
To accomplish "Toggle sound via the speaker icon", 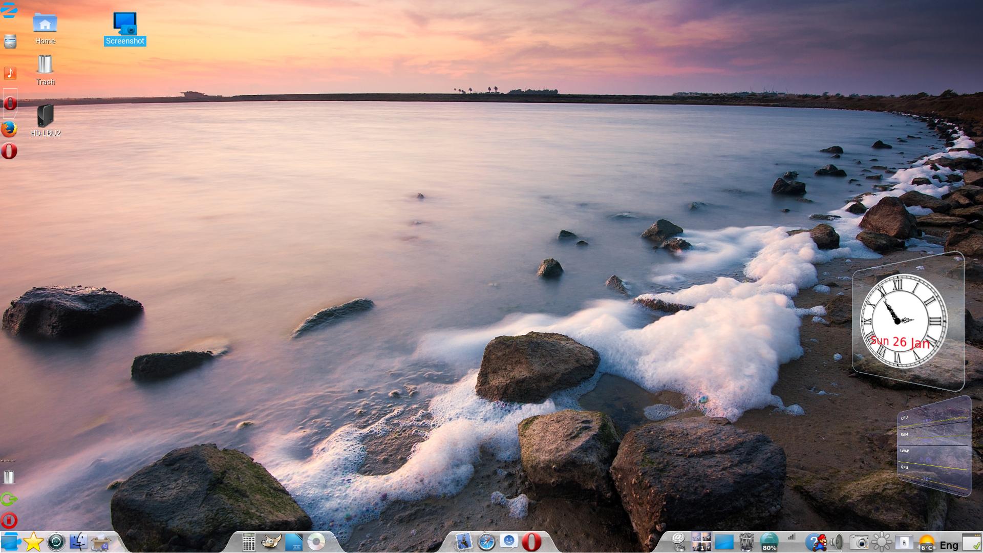I will (x=837, y=542).
